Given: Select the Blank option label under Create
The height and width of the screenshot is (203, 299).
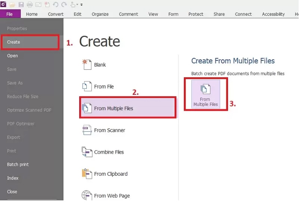Looking at the screenshot, I should point(100,65).
